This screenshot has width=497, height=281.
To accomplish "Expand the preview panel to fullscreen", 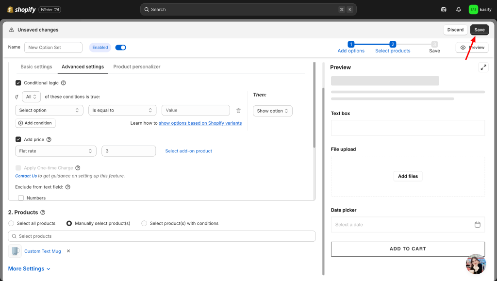I will [483, 67].
